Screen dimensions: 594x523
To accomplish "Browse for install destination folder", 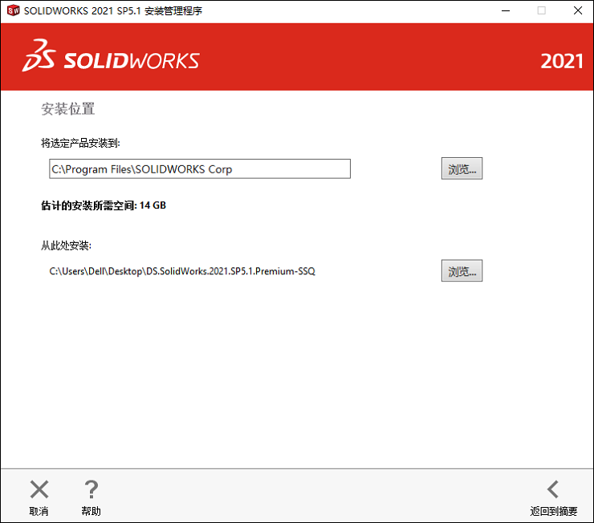I will pos(462,168).
